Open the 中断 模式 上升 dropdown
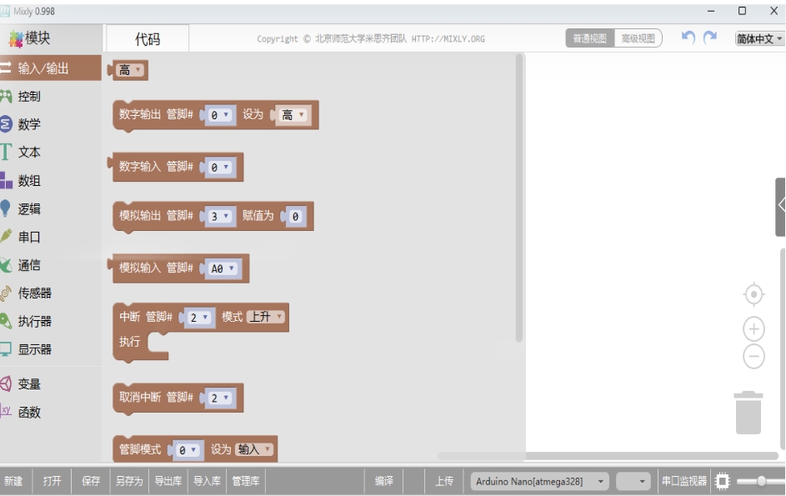Viewport: 786px width, 496px height. coord(267,317)
